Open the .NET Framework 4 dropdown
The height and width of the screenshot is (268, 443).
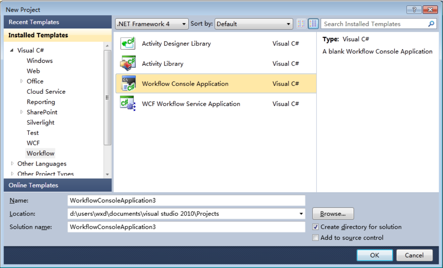152,24
